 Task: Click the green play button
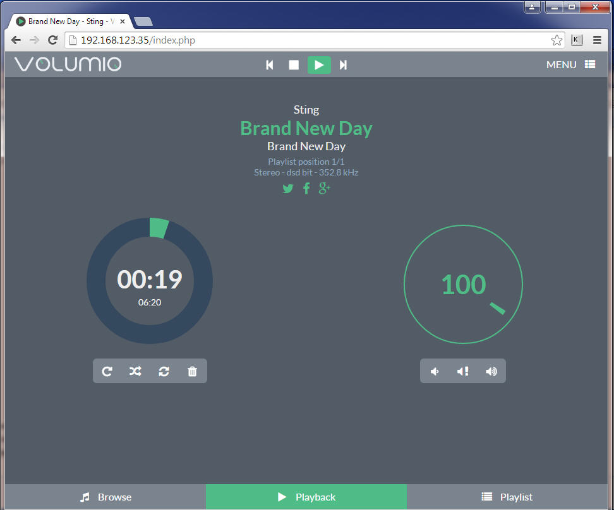coord(319,65)
